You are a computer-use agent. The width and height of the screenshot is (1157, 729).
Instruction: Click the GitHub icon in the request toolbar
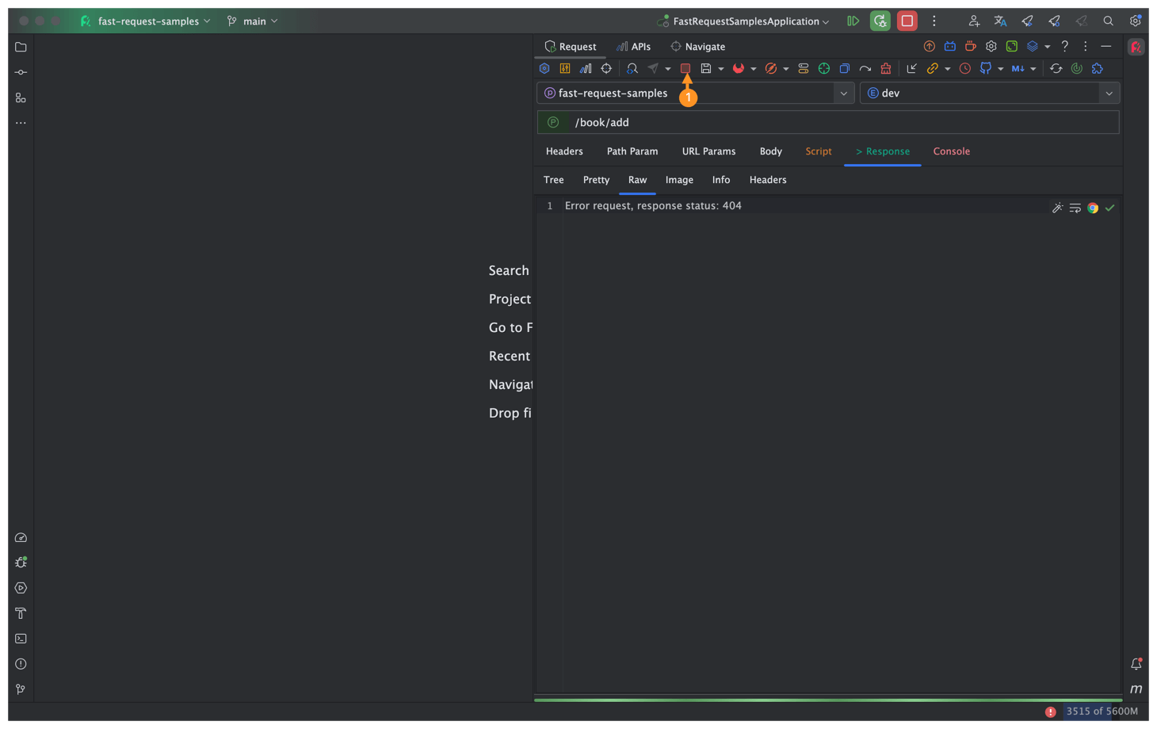point(985,69)
